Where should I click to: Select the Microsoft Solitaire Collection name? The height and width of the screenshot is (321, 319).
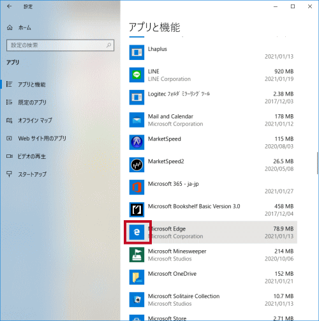pos(184,296)
